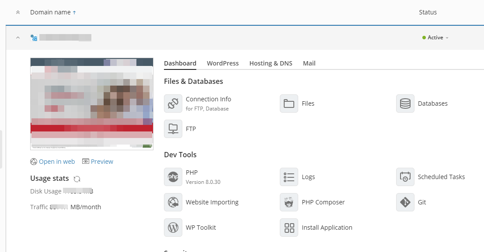The image size is (484, 252).
Task: Collapse the domain row chevron
Action: (x=18, y=38)
